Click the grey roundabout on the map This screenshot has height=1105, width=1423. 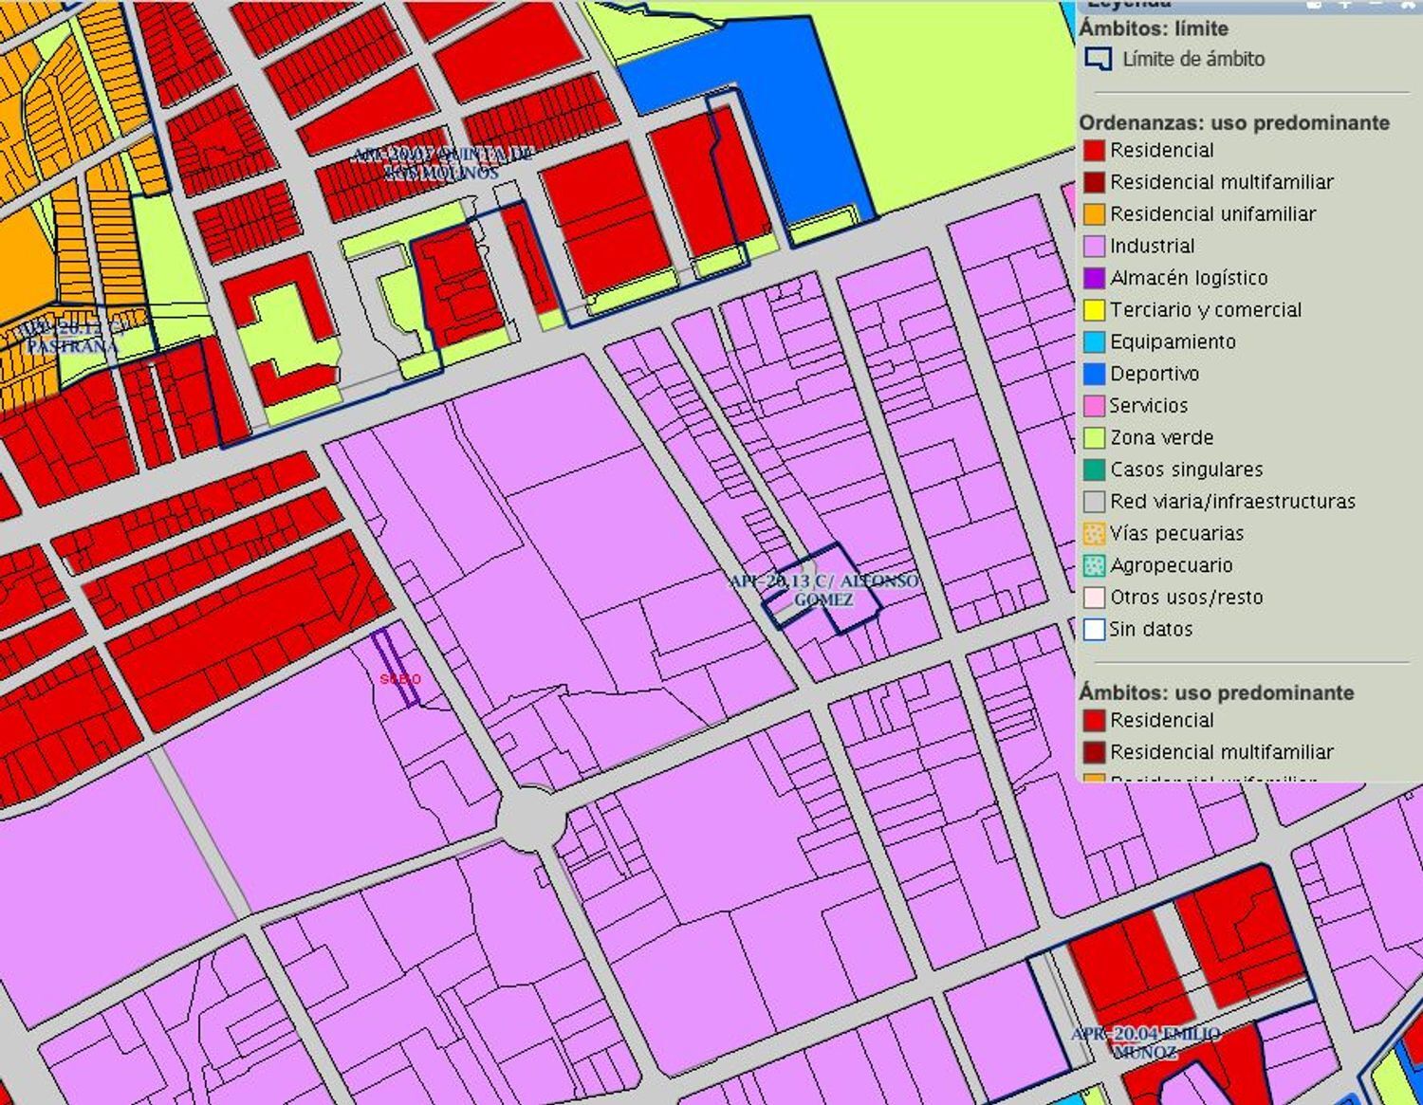pyautogui.click(x=530, y=816)
